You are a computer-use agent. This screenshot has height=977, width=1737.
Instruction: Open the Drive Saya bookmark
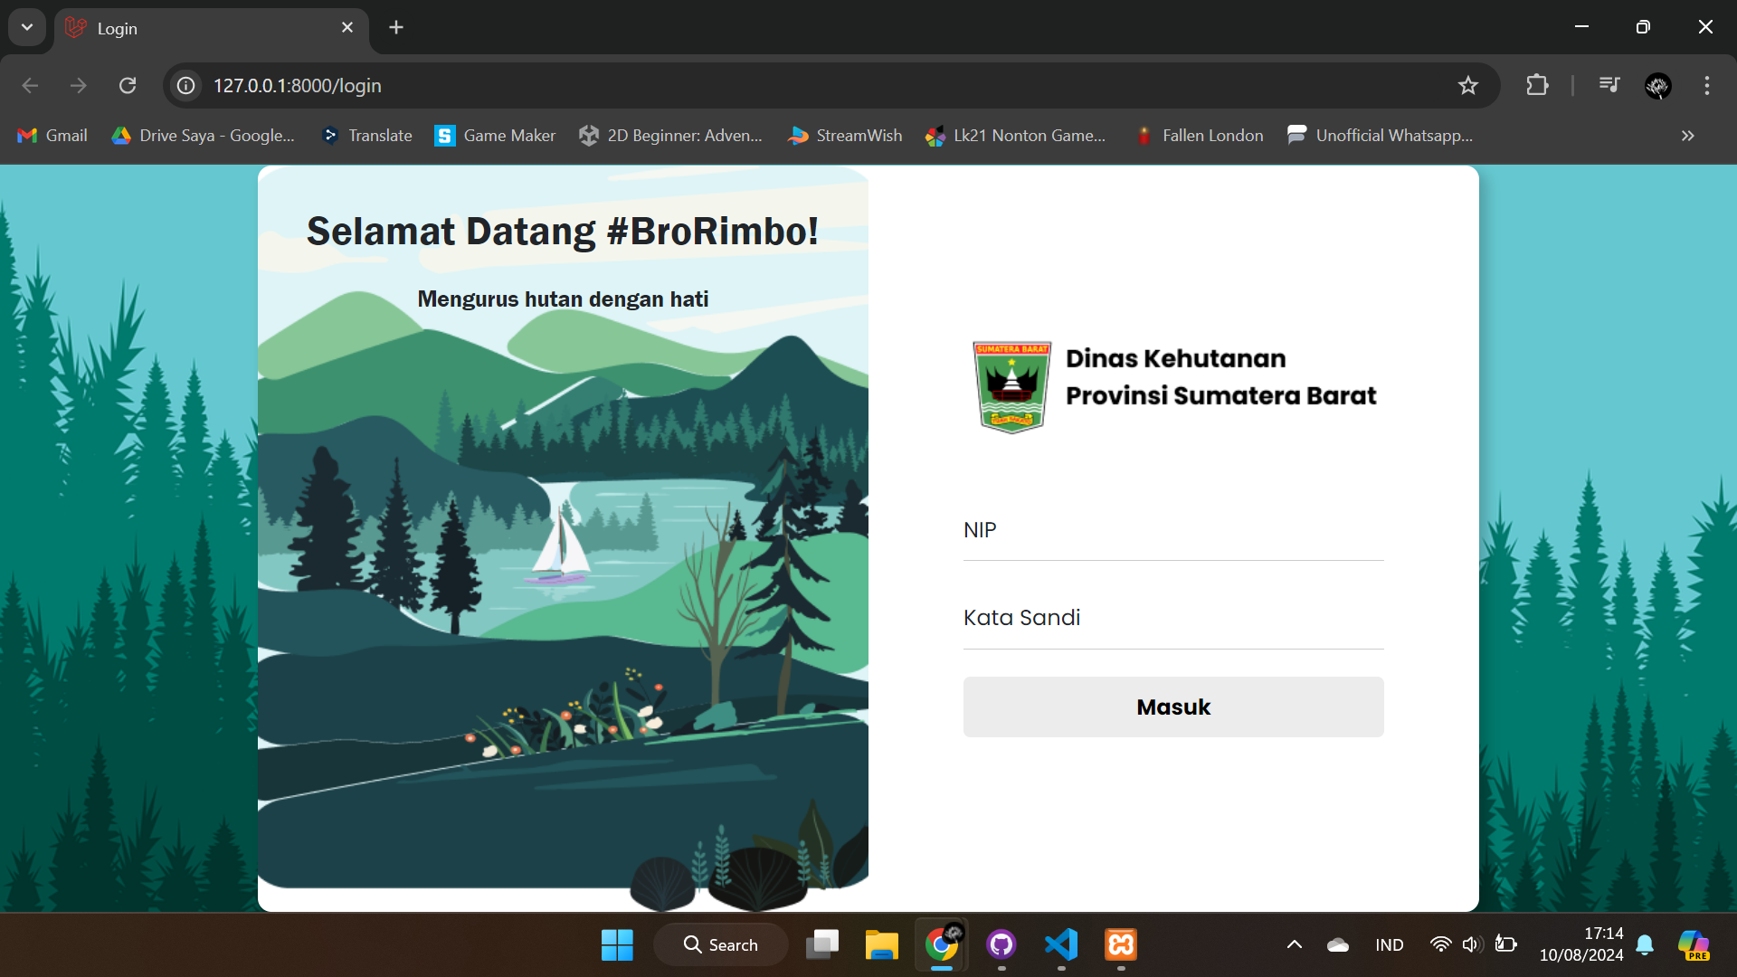(x=201, y=135)
